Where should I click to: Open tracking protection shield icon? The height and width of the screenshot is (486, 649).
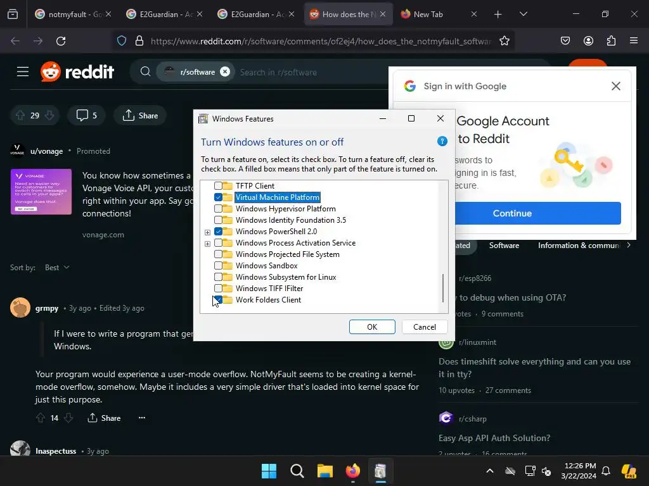coord(122,41)
